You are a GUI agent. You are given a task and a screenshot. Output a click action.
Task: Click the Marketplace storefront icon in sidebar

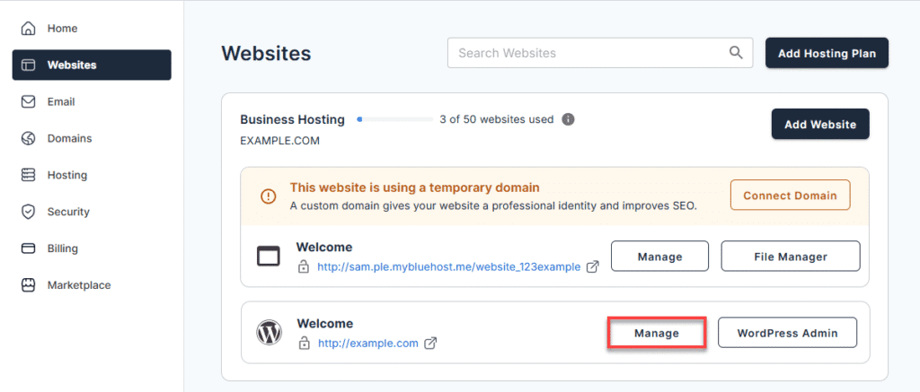click(28, 285)
